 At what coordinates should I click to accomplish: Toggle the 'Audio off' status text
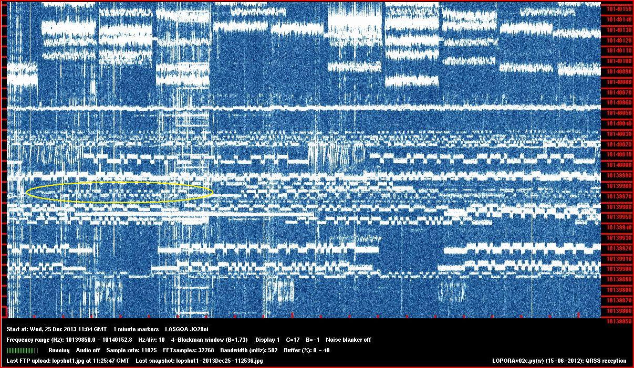click(88, 350)
